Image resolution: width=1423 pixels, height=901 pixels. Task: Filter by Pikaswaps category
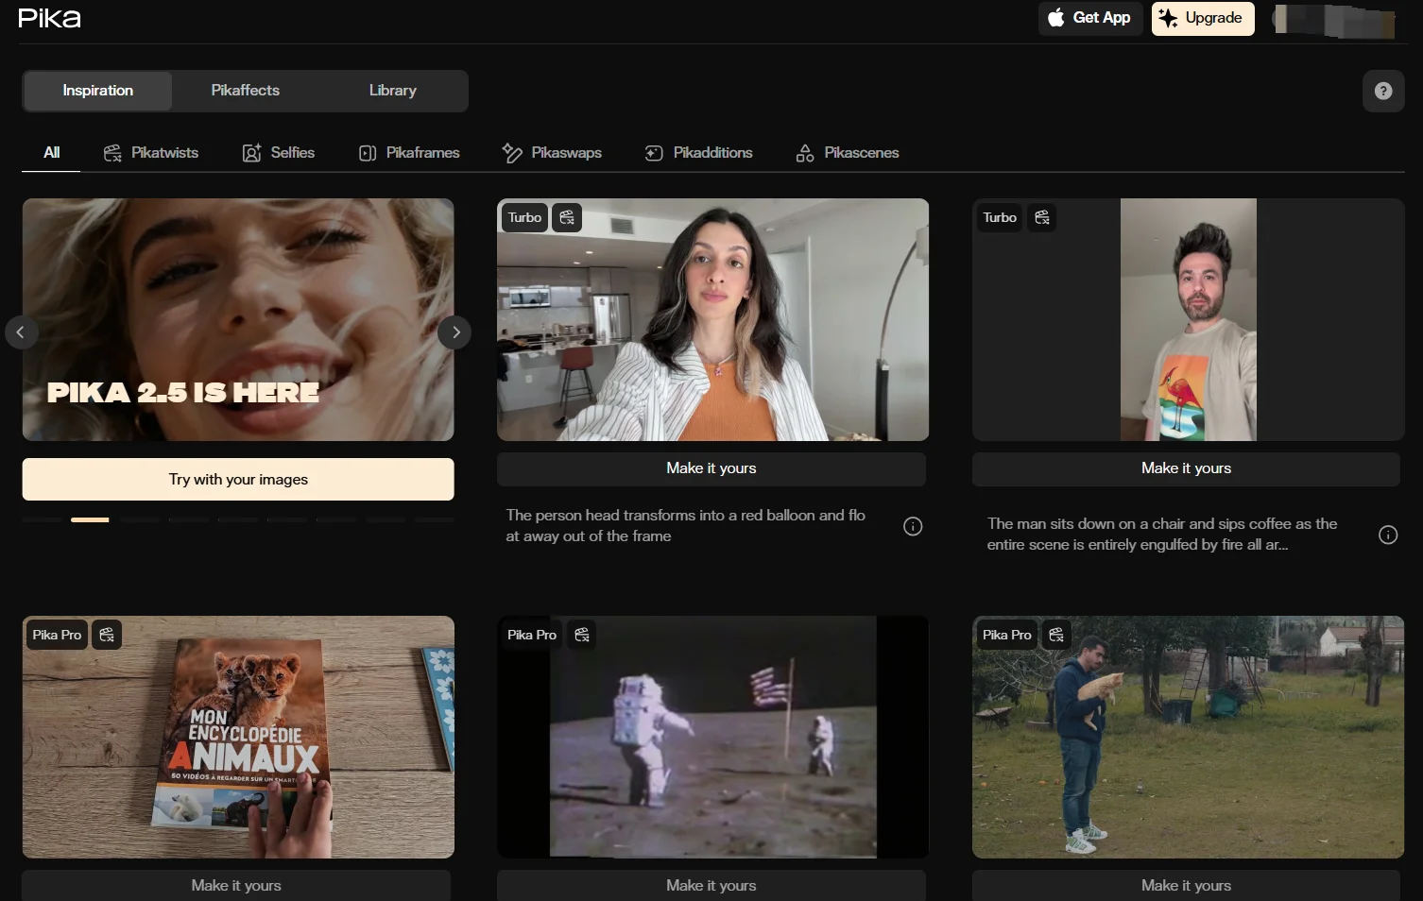click(x=552, y=153)
